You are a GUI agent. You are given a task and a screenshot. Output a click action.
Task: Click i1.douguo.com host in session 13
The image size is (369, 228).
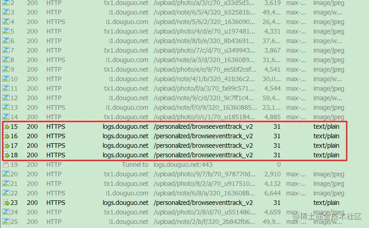point(127,107)
